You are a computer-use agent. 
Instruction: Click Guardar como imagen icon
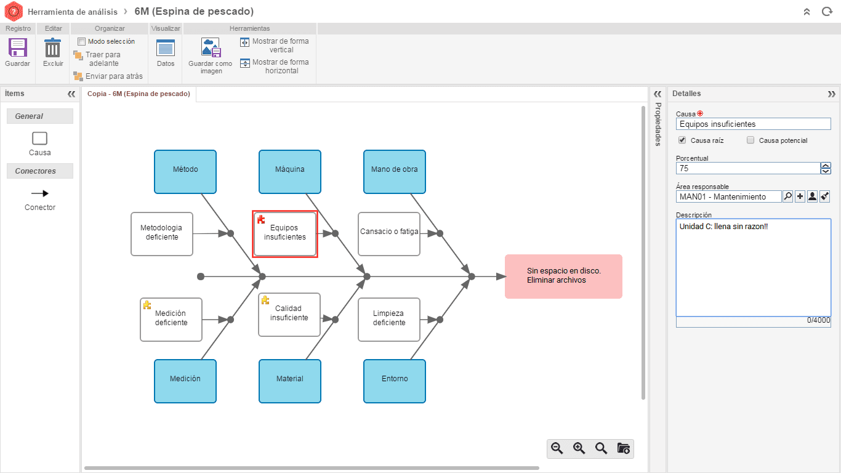tap(211, 48)
